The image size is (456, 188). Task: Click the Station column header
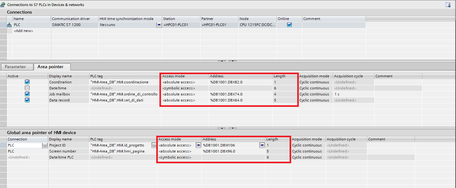click(x=181, y=19)
